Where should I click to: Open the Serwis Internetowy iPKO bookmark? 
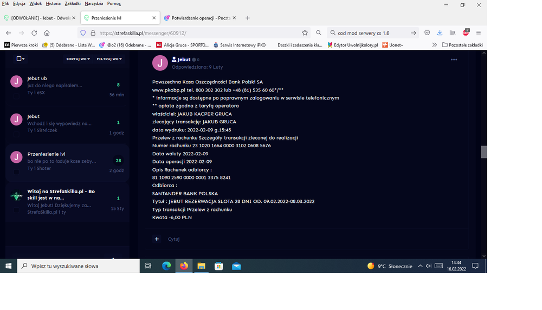coord(240,45)
